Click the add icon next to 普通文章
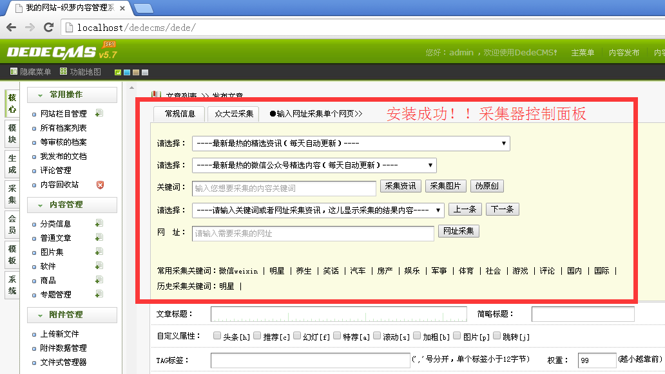Viewport: 665px width, 374px height. point(99,238)
